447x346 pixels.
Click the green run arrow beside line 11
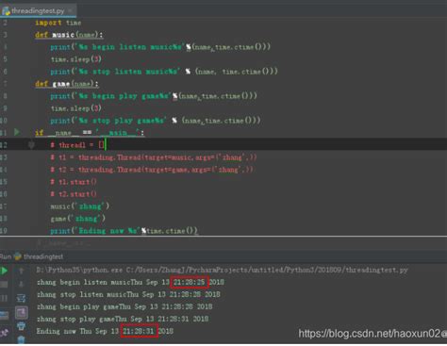pos(17,132)
